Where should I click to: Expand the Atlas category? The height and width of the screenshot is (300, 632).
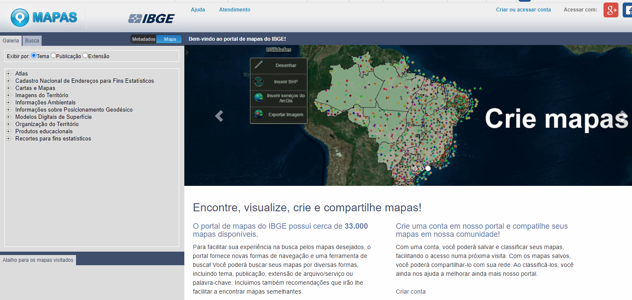tap(8, 73)
